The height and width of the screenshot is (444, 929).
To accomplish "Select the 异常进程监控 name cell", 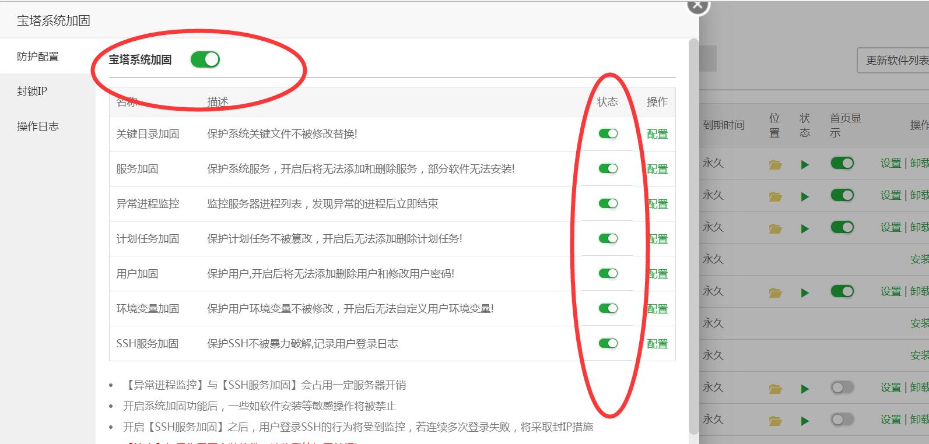I will (x=148, y=204).
